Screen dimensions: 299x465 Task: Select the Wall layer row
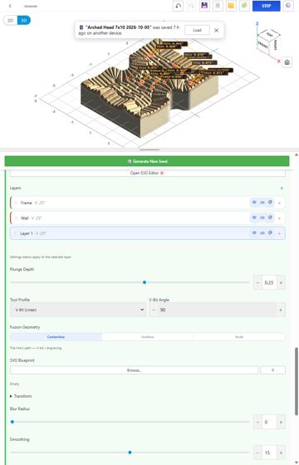[148, 218]
